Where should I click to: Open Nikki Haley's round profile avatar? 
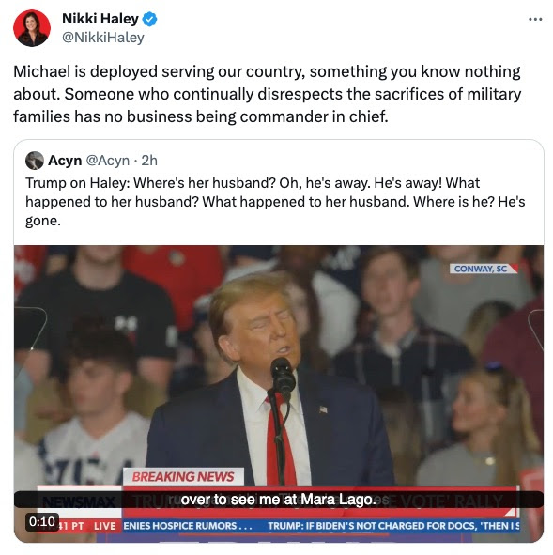point(32,28)
